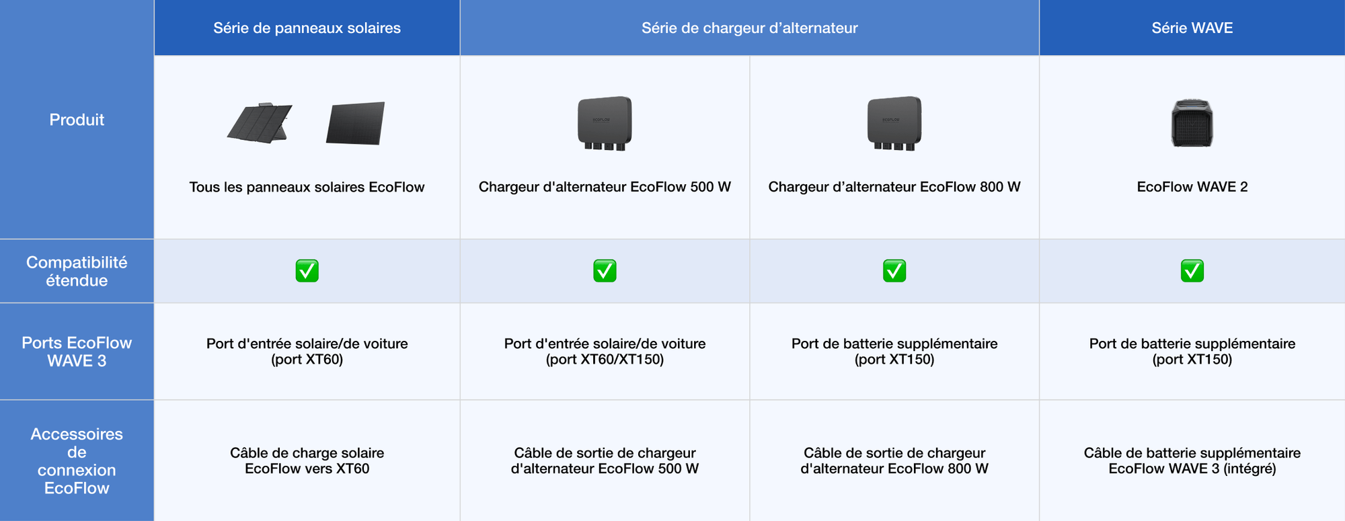
Task: Click the EcoFlow WAVE 2 product image
Action: 1192,123
